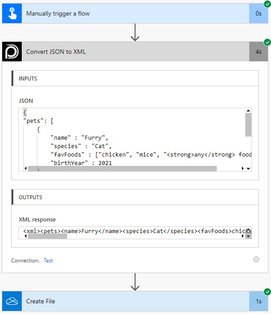271x314 pixels.
Task: Click the right scroll arrow in the JSON box
Action: (243, 169)
